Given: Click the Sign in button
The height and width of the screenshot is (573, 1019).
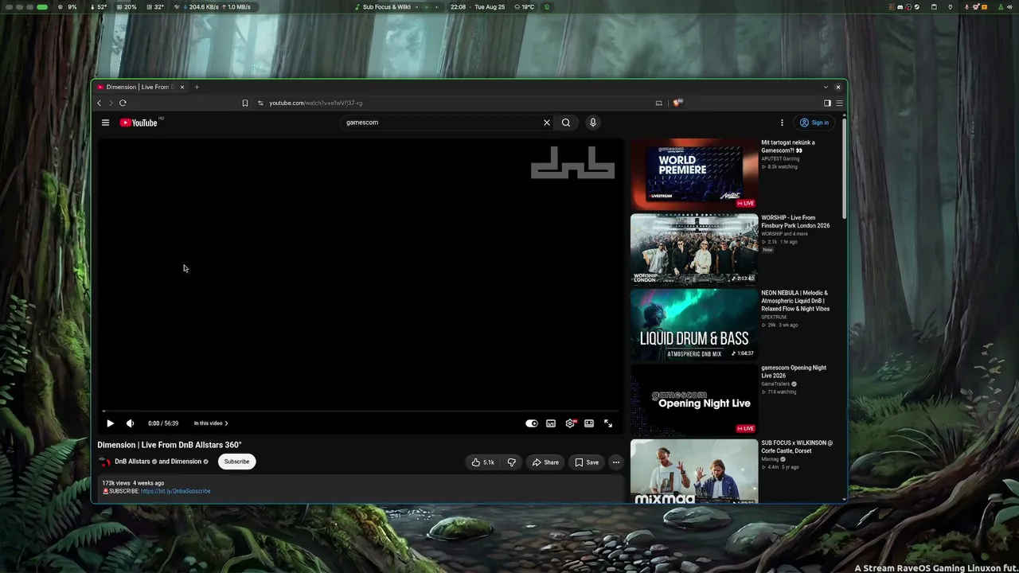Looking at the screenshot, I should click(x=814, y=123).
